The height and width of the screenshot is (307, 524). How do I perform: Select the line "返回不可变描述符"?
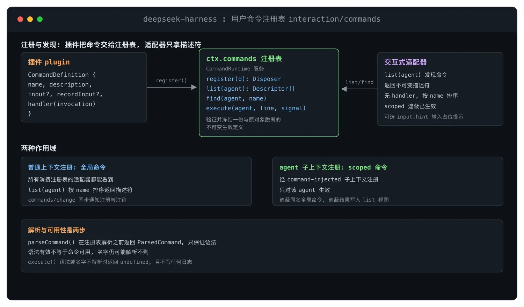(407, 85)
